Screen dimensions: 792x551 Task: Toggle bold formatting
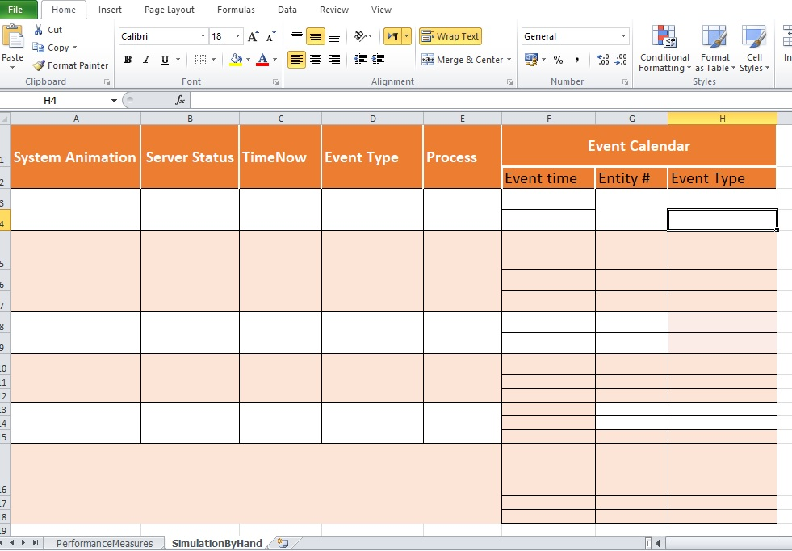(x=127, y=59)
